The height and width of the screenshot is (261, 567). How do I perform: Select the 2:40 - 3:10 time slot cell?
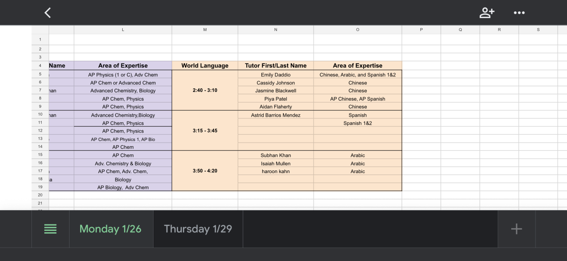click(x=205, y=90)
